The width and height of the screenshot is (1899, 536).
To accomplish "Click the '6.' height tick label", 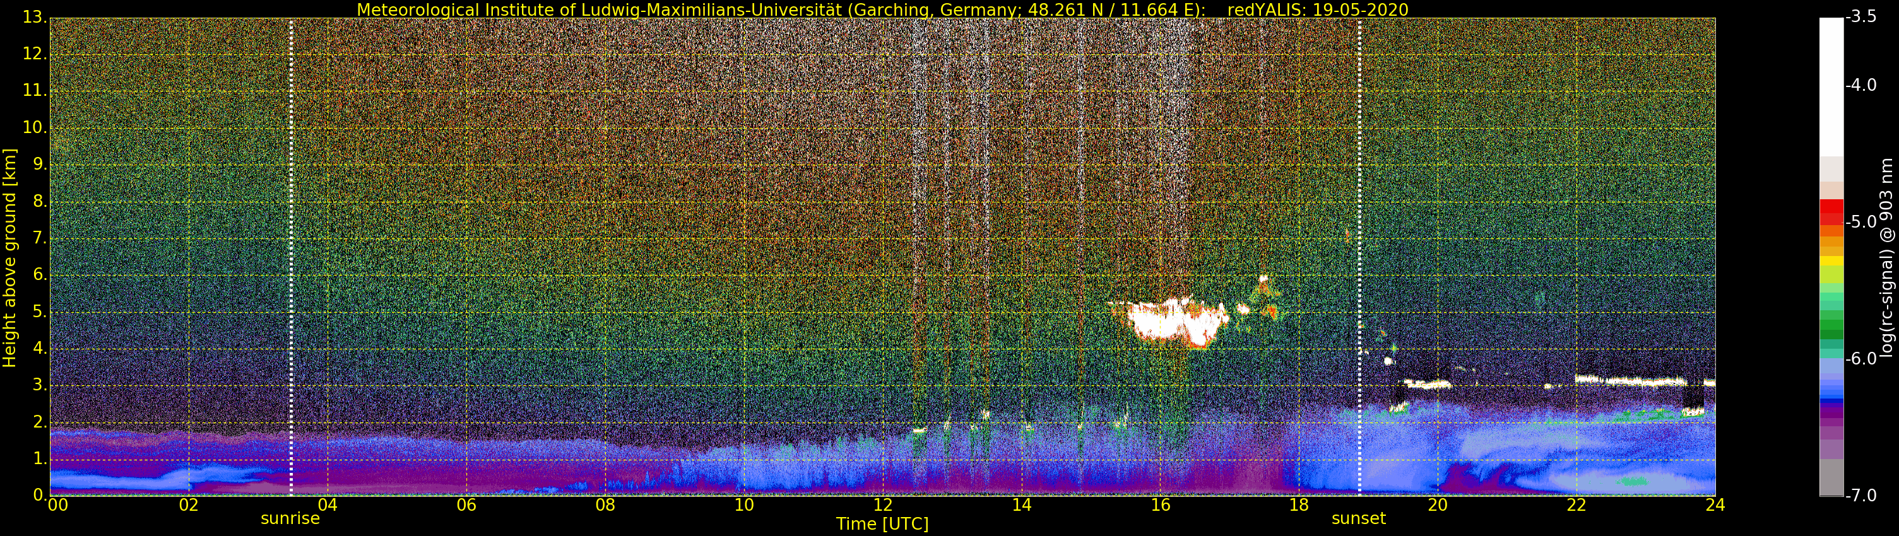I will click(x=40, y=275).
